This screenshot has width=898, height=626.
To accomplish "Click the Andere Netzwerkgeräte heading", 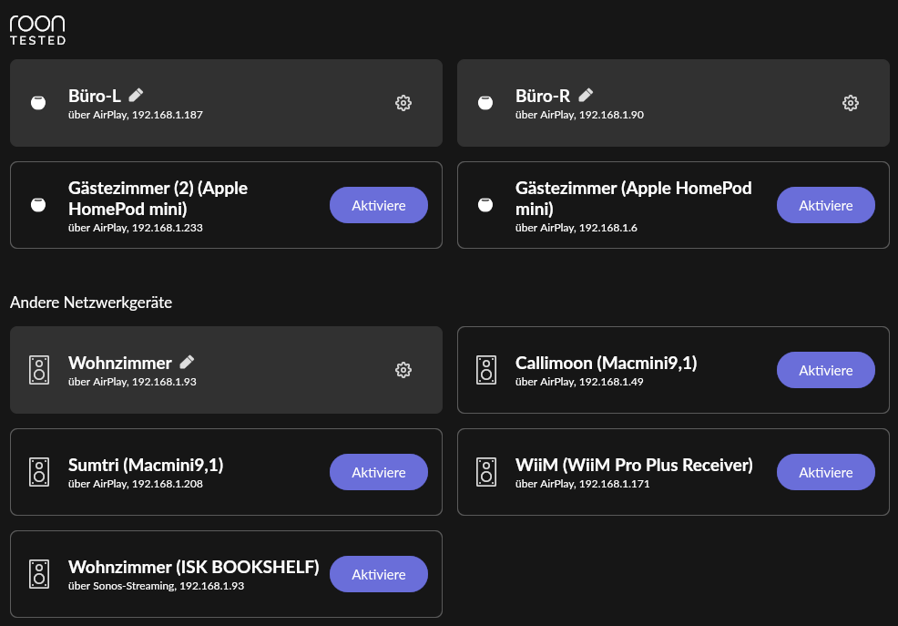I will pyautogui.click(x=91, y=303).
